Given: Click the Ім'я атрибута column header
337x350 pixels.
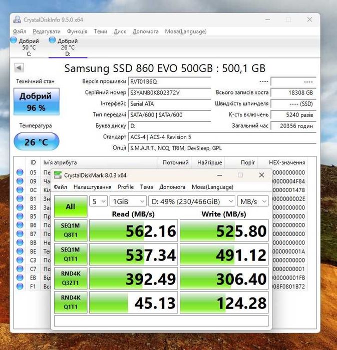Looking at the screenshot, I should [x=99, y=162].
